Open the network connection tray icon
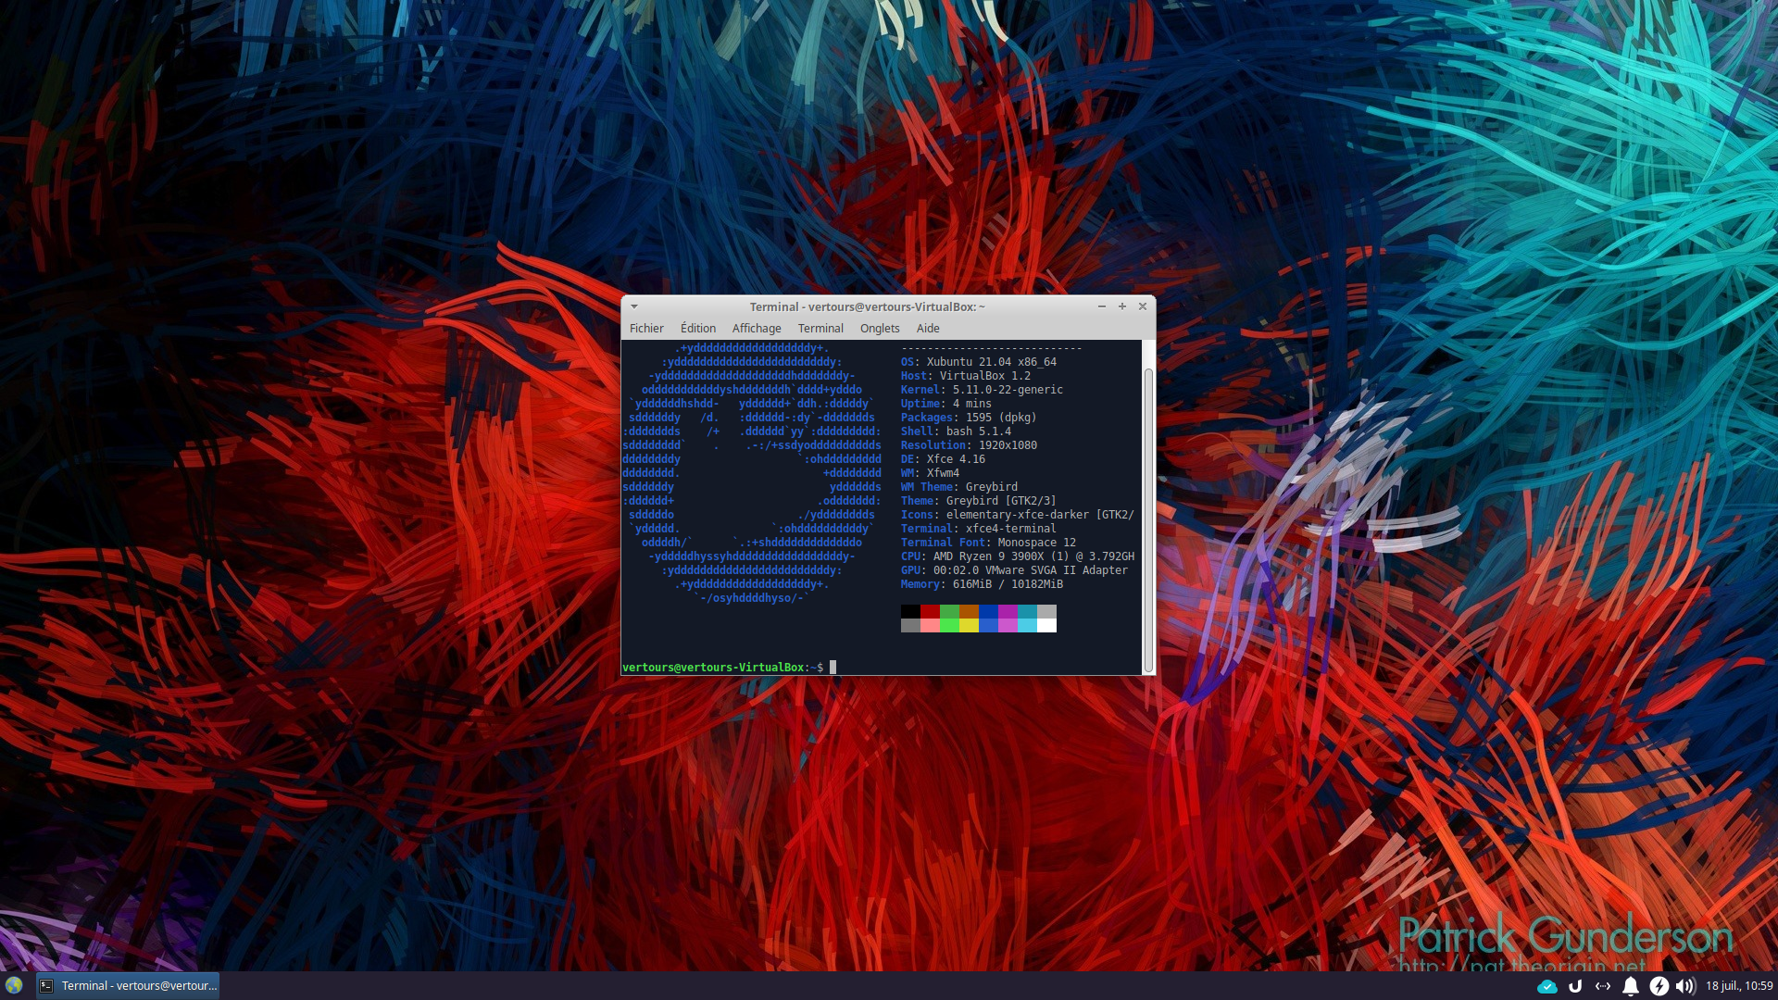 pos(1602,986)
